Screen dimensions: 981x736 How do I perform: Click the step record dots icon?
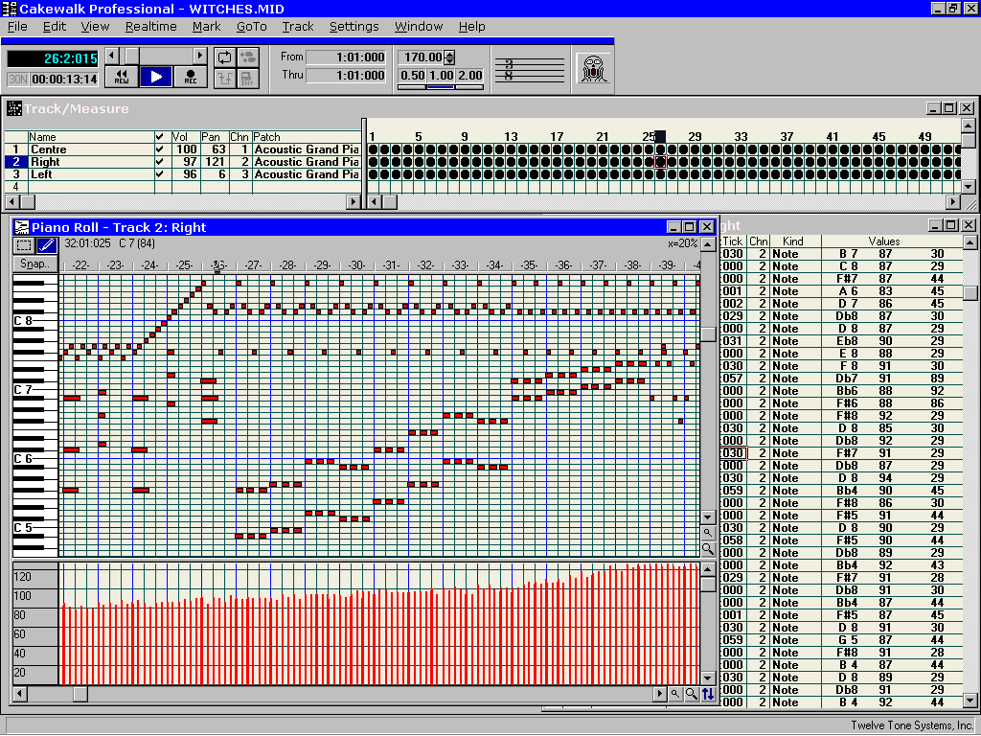(x=248, y=57)
